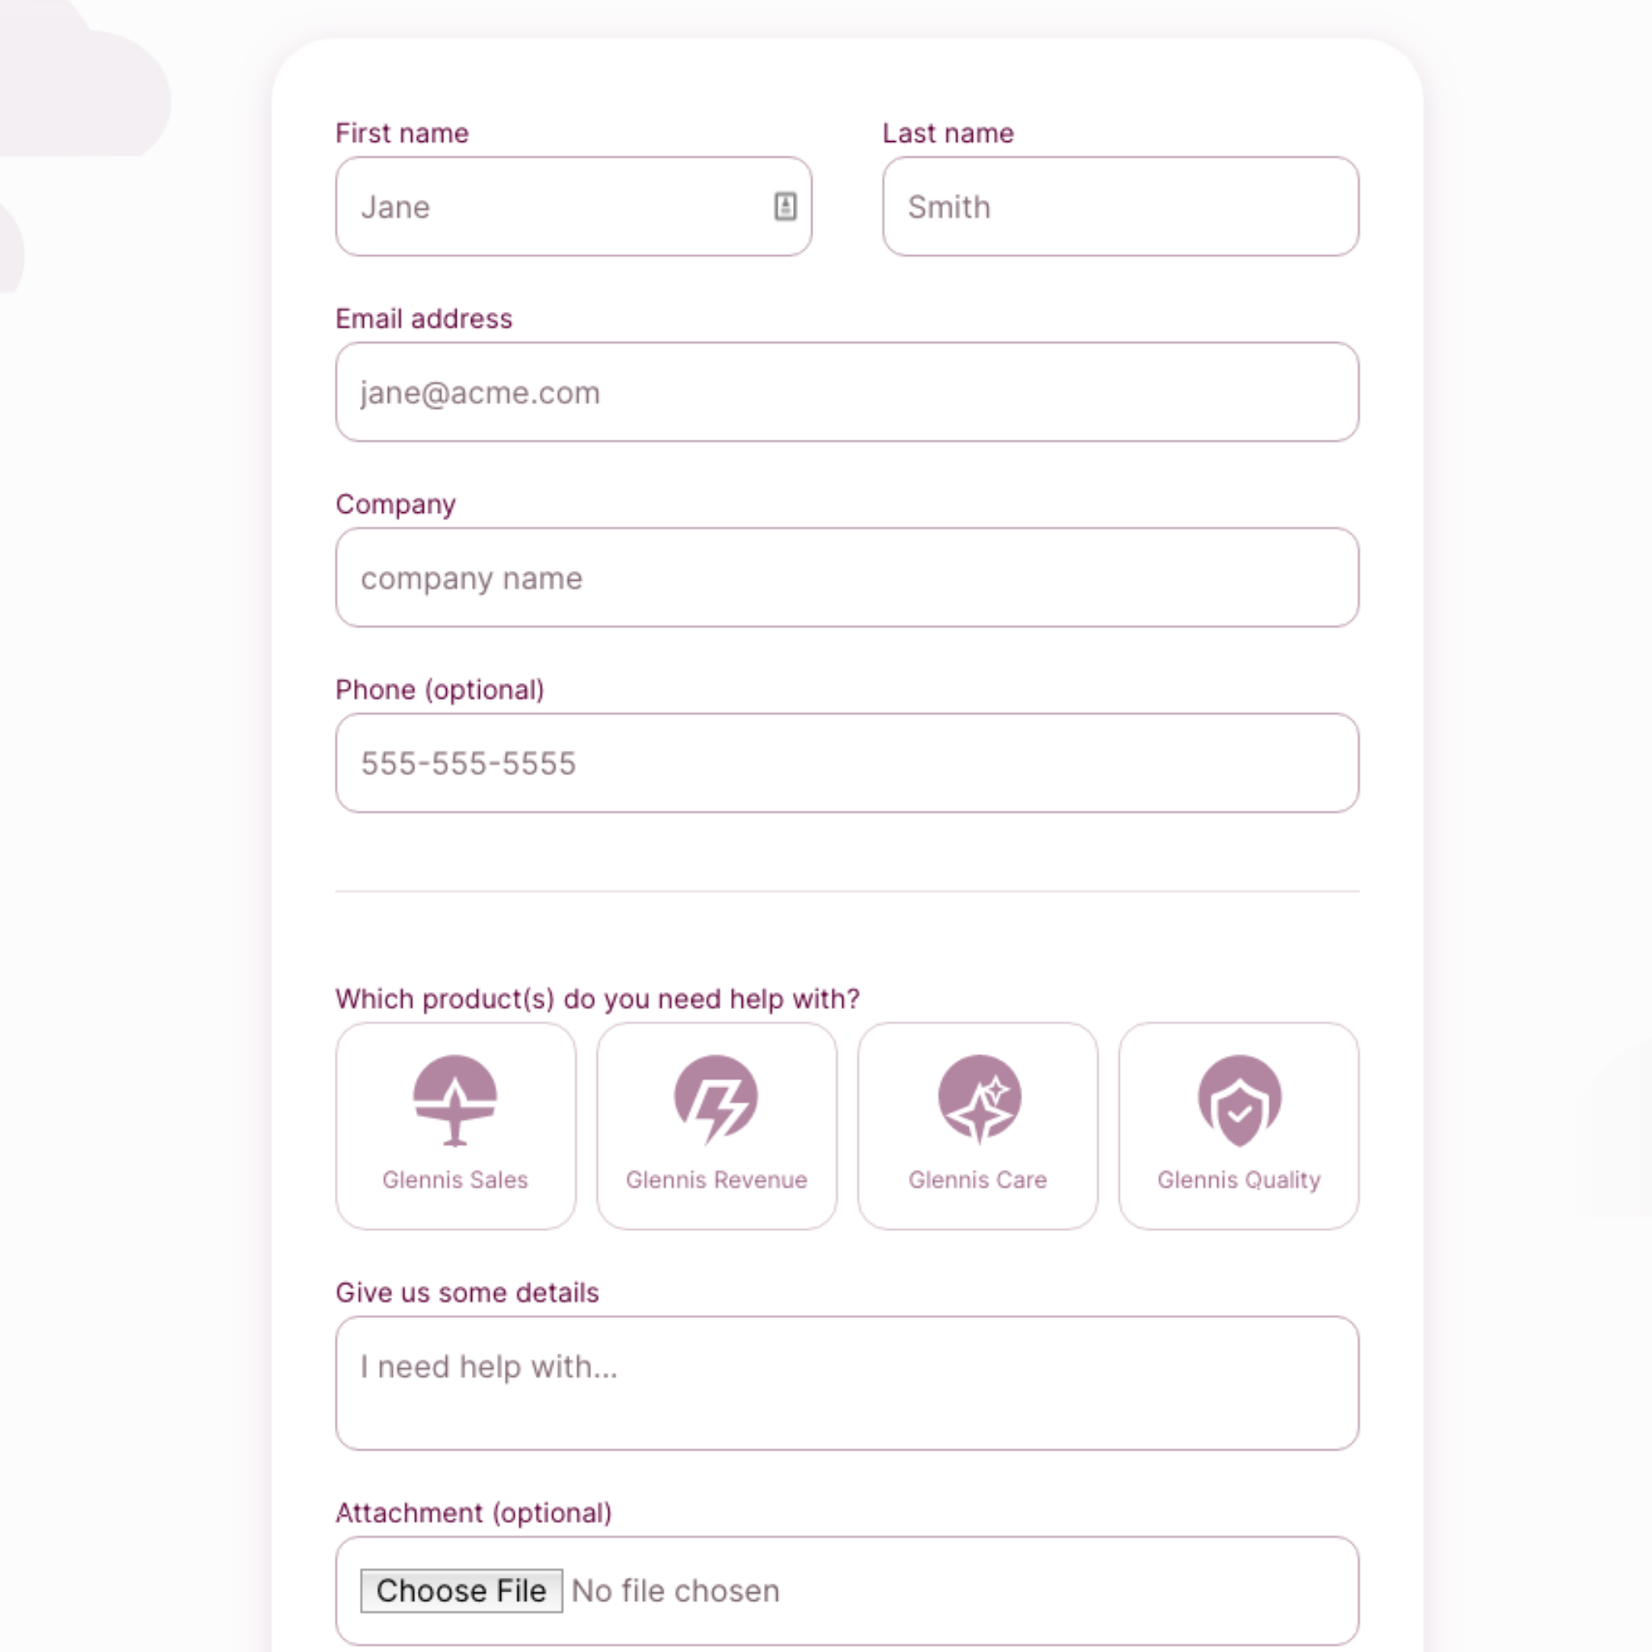
Task: Click the Company name input
Action: coord(846,578)
